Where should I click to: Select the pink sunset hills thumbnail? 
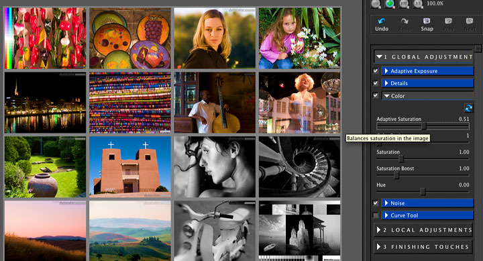coord(46,231)
